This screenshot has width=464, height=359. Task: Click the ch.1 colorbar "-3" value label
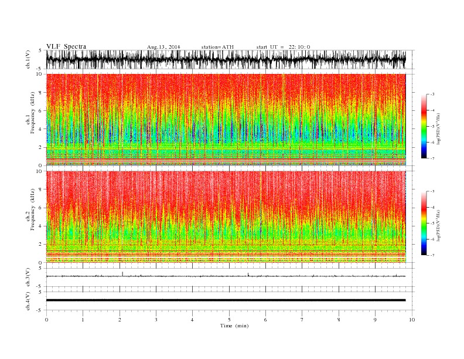(432, 94)
